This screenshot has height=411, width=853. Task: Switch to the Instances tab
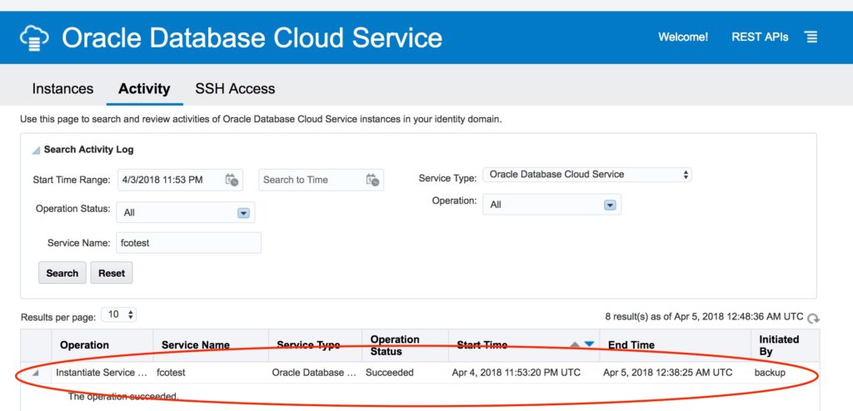pyautogui.click(x=62, y=88)
